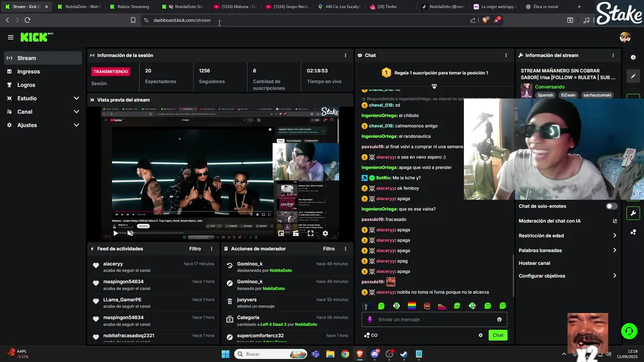
Task: Click the browser address bar URL
Action: (182, 20)
